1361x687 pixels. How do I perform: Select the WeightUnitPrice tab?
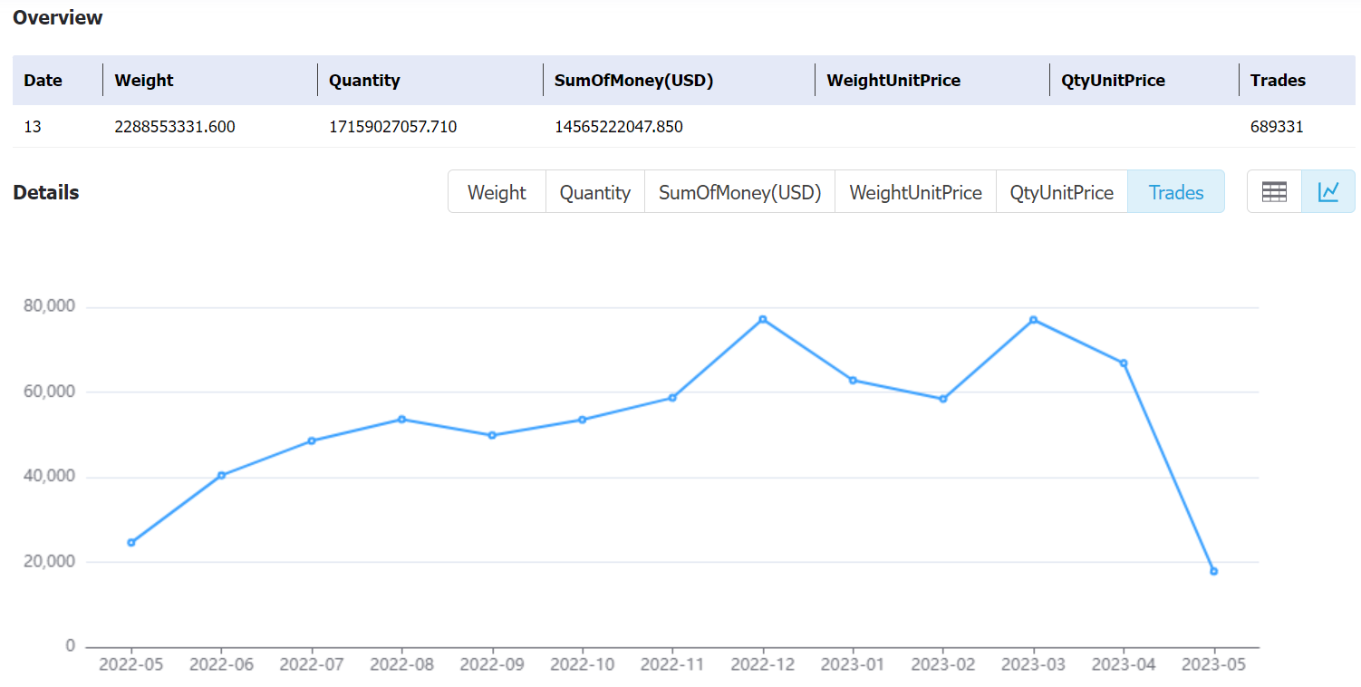coord(915,192)
